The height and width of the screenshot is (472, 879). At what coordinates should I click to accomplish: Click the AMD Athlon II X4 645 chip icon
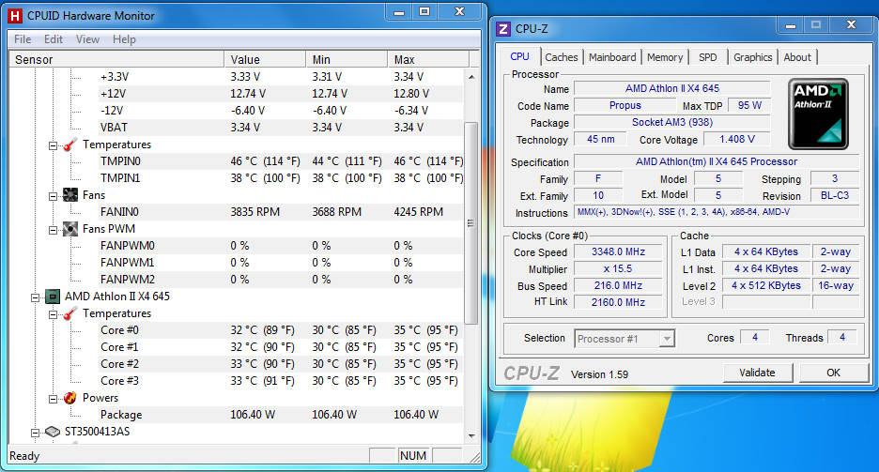(53, 297)
